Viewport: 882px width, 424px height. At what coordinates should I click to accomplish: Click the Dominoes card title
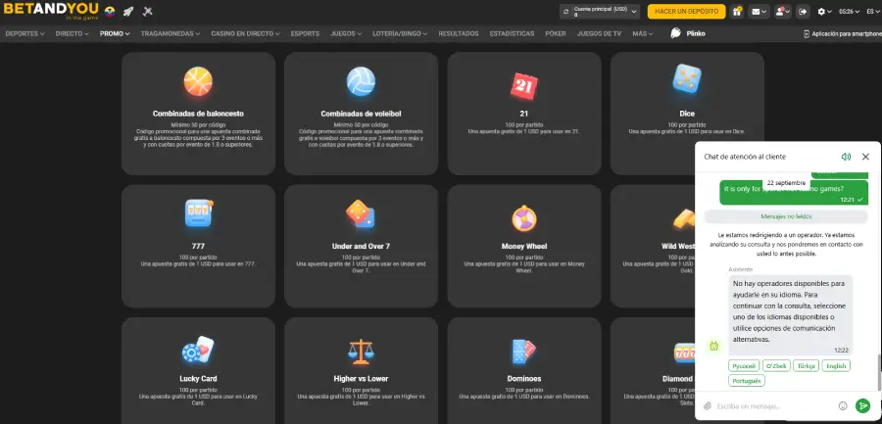click(x=523, y=378)
